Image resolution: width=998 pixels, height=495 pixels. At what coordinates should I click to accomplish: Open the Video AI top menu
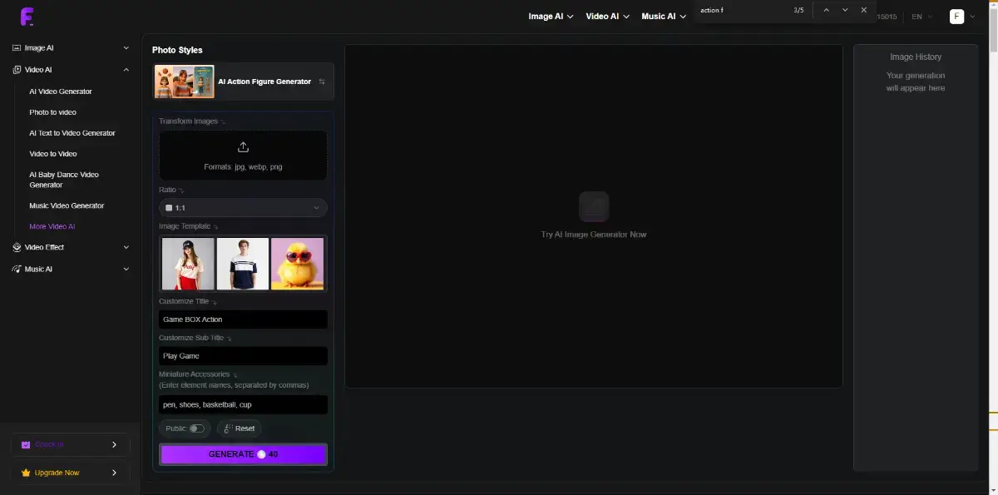(607, 16)
